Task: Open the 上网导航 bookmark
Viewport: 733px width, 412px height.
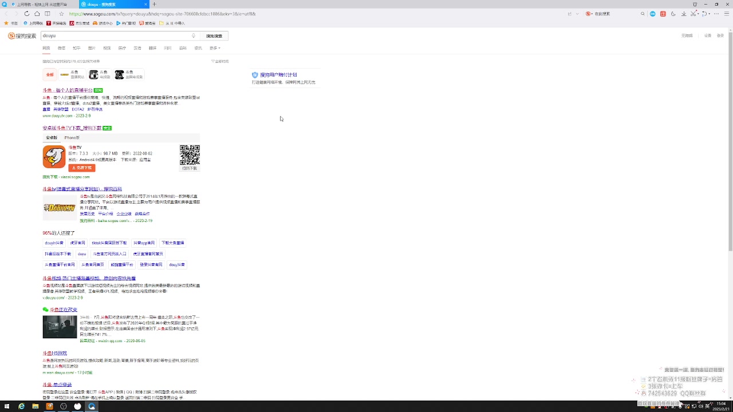Action: click(33, 23)
